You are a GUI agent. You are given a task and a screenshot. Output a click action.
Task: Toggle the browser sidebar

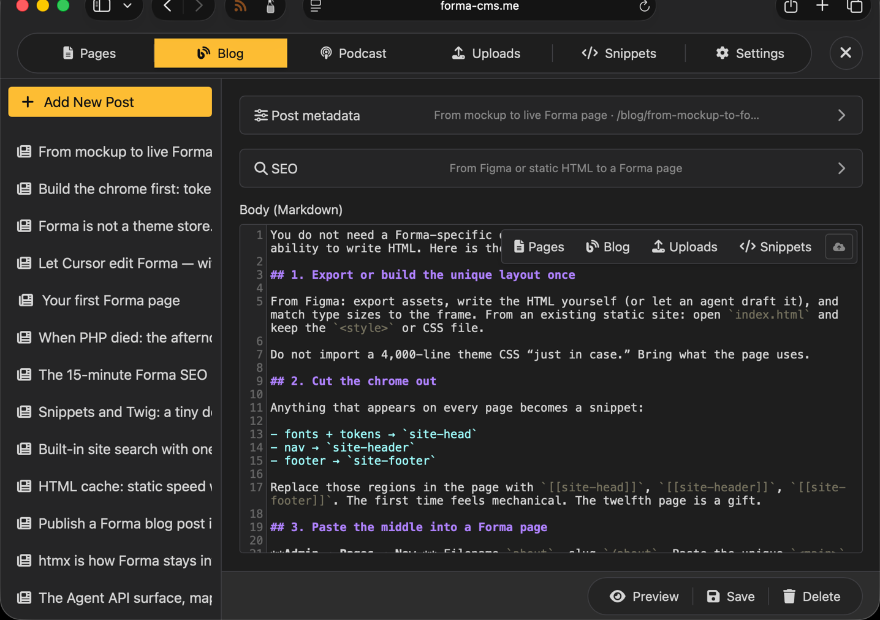[102, 6]
